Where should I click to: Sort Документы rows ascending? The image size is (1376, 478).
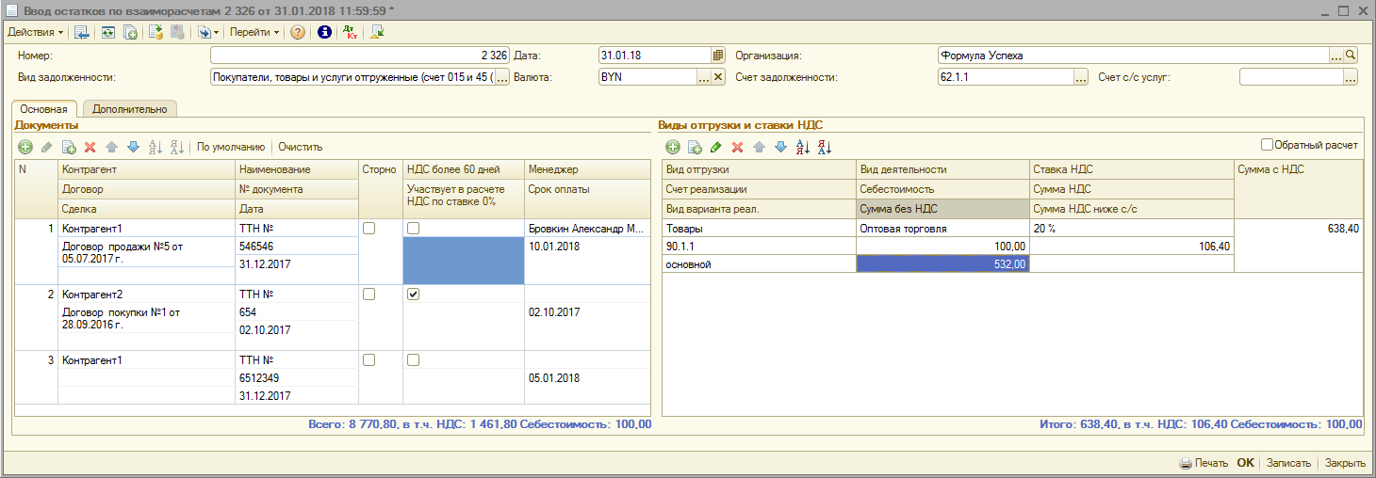tap(156, 147)
